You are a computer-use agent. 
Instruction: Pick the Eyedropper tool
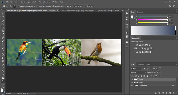(3, 34)
